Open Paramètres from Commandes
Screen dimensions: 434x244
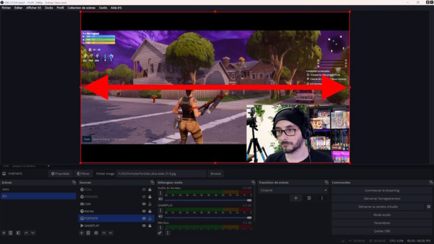click(382, 223)
